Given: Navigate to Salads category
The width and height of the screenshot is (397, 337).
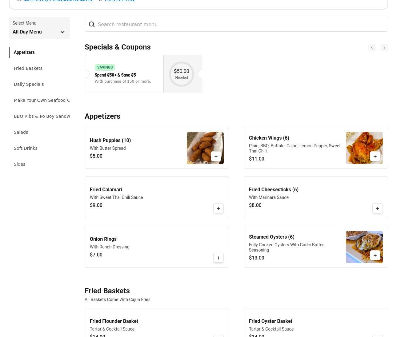Looking at the screenshot, I should point(21,132).
